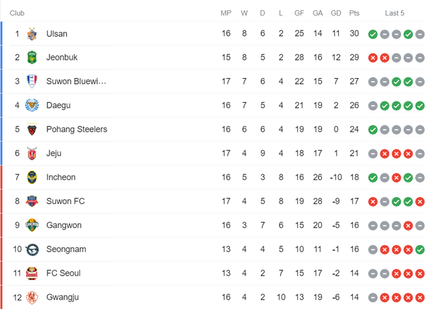Click Pohang Steelers' green win result icon
Viewport: 442px width, 310px height.
[372, 130]
